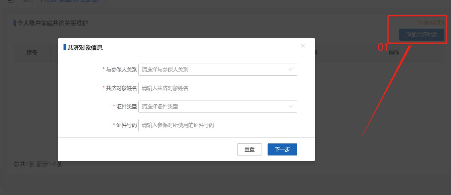Open the 操作帮助 link text

tap(433, 23)
